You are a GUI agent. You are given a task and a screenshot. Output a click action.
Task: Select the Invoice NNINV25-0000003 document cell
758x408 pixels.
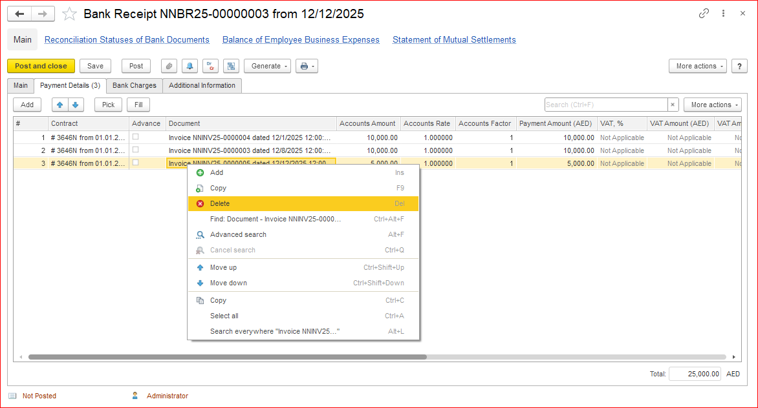251,150
